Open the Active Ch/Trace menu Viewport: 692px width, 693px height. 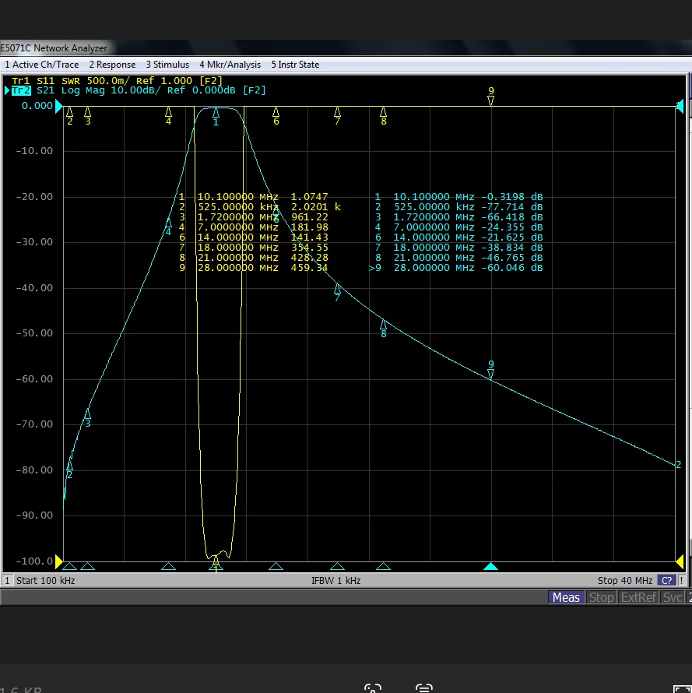pyautogui.click(x=41, y=65)
